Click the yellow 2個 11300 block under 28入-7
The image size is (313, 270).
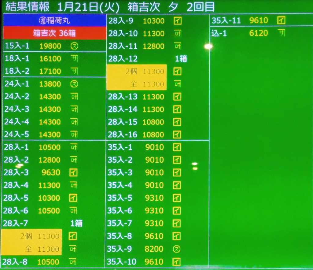[32, 236]
